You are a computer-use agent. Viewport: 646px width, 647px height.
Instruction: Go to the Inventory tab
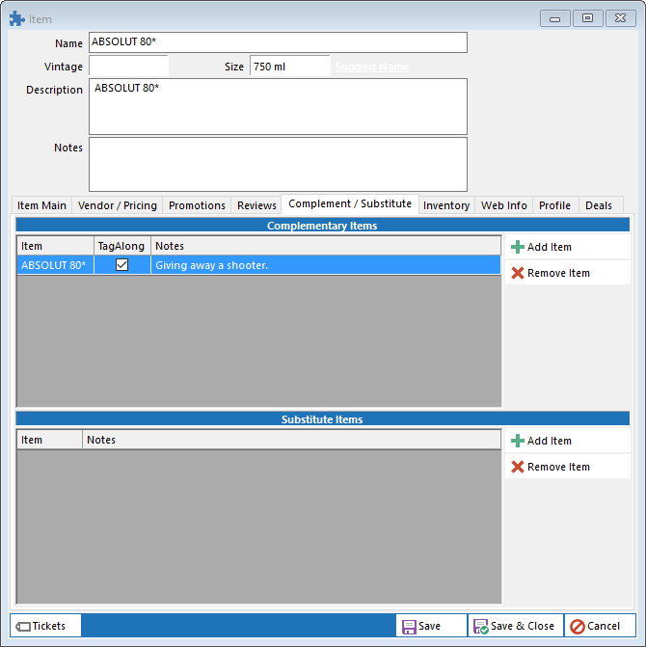(x=446, y=205)
